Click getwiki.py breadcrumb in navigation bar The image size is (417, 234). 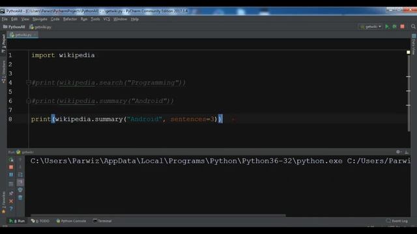coord(40,27)
